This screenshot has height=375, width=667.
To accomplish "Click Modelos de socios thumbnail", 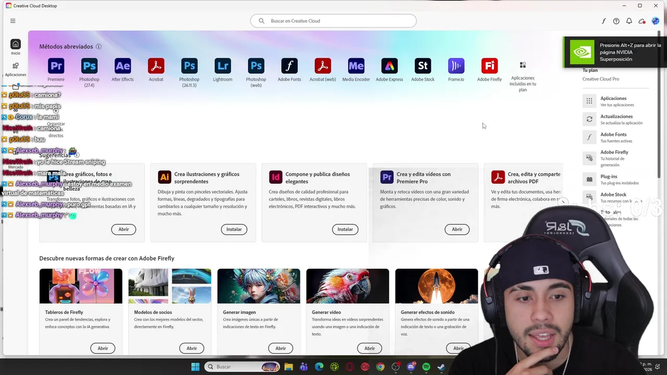I will pyautogui.click(x=170, y=286).
